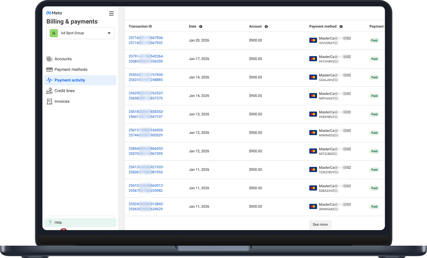Open Help at the sidebar bottom
This screenshot has width=427, height=258.
click(x=58, y=223)
